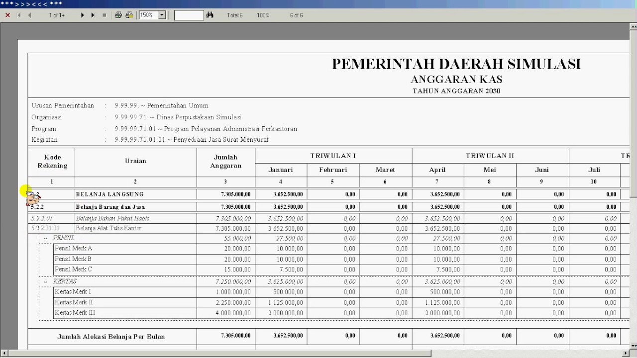
Task: Click the 'Pensil Merk C' row
Action: pos(73,269)
